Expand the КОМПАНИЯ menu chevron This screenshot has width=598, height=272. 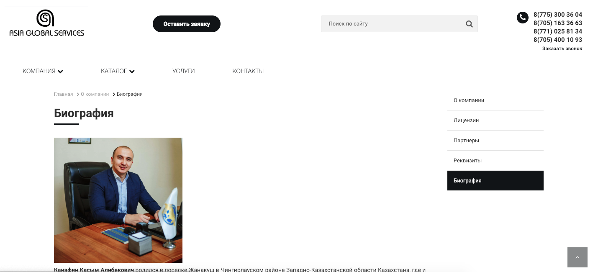(x=60, y=72)
